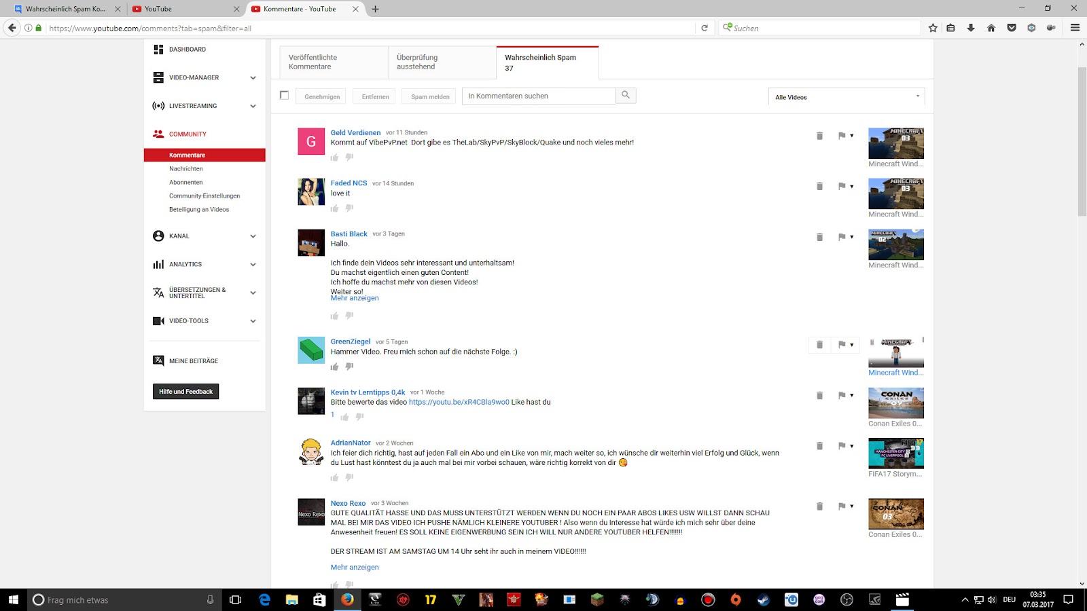Switch to Überprüfung ausstehend tab
This screenshot has height=611, width=1087.
(442, 62)
